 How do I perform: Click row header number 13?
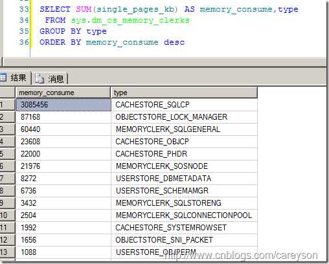[x=8, y=252]
